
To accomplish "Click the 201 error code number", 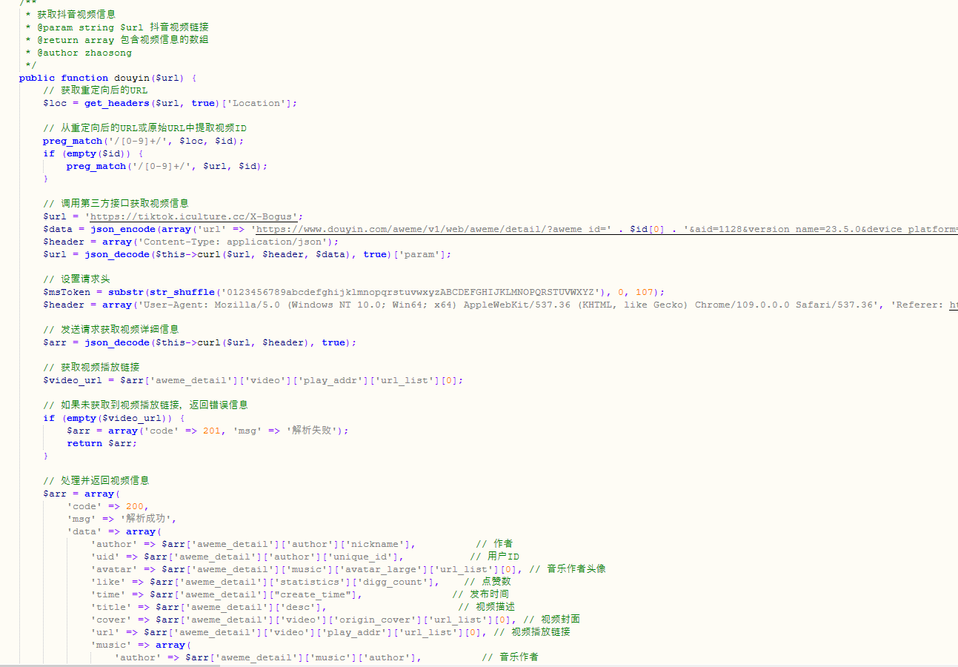I will click(212, 431).
